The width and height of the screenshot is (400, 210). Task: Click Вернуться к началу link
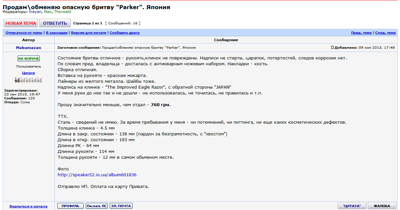(x=29, y=206)
